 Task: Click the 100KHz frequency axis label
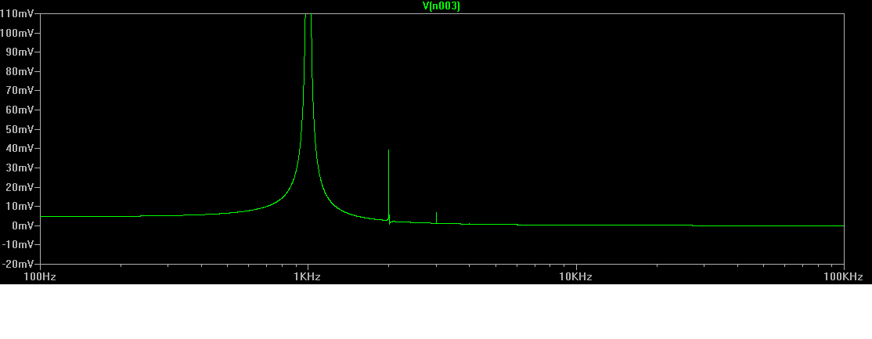click(x=844, y=276)
